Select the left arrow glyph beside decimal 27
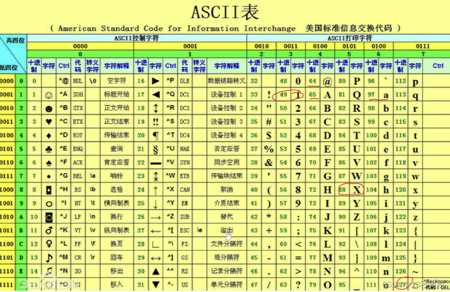The image size is (450, 292). [x=155, y=231]
